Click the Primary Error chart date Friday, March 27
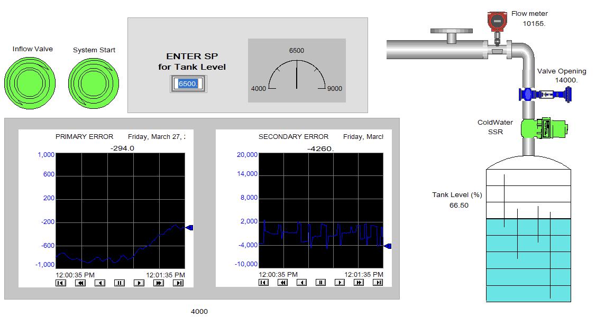The width and height of the screenshot is (596, 317). coord(157,137)
